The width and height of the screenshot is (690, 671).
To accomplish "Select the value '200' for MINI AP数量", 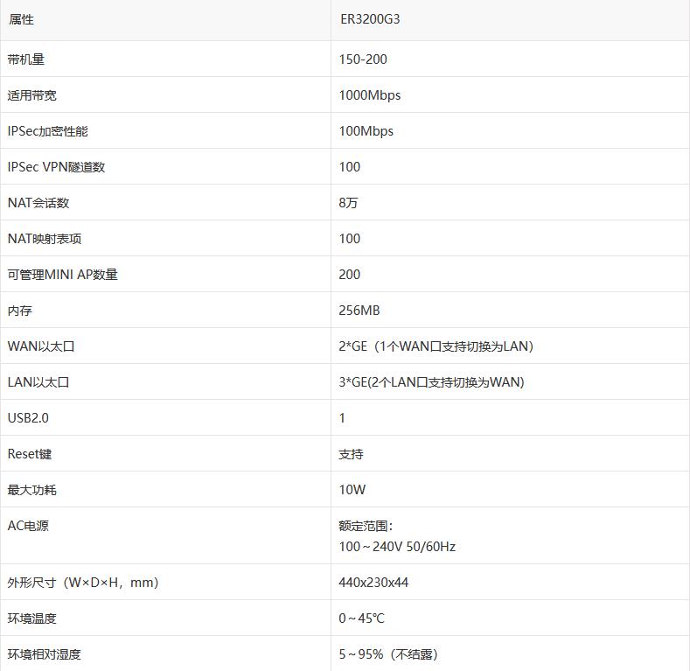I will (350, 275).
